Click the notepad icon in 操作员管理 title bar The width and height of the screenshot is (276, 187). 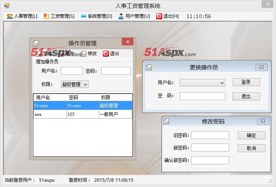36,43
